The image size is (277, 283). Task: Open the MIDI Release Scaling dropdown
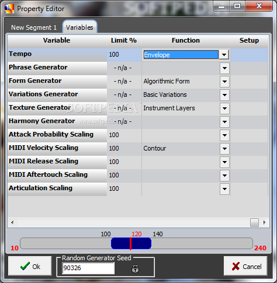224,162
